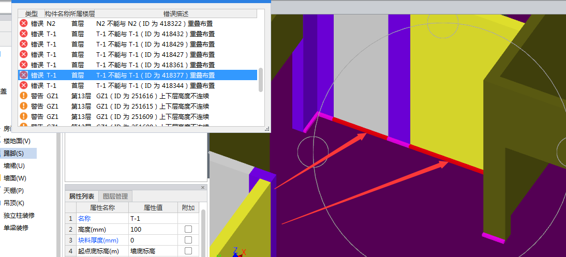This screenshot has width=566, height=257.
Task: Click the error list vertical scrollbar thumb
Action: click(x=261, y=80)
